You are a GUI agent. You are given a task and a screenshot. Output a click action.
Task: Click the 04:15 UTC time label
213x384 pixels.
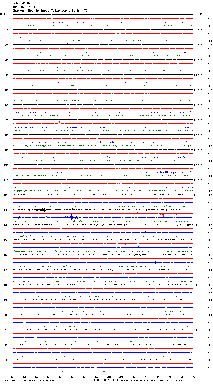198,330
